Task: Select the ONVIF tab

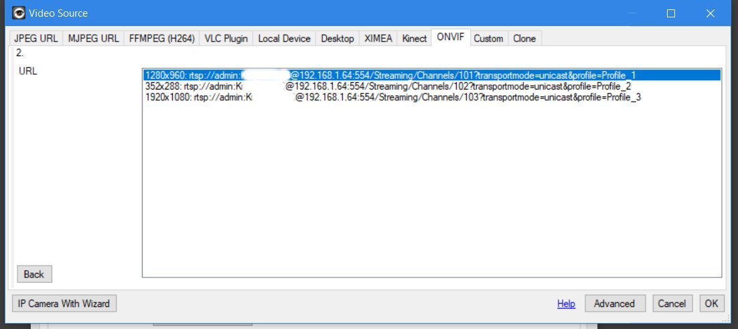Action: (x=451, y=37)
